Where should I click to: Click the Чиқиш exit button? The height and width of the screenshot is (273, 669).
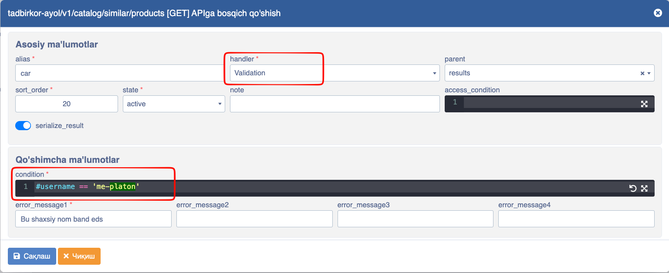[x=79, y=256]
